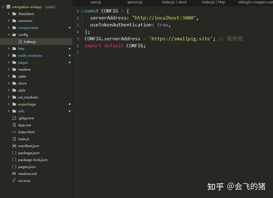Click the package.json bracket icon
The image size is (273, 198).
click(x=14, y=153)
